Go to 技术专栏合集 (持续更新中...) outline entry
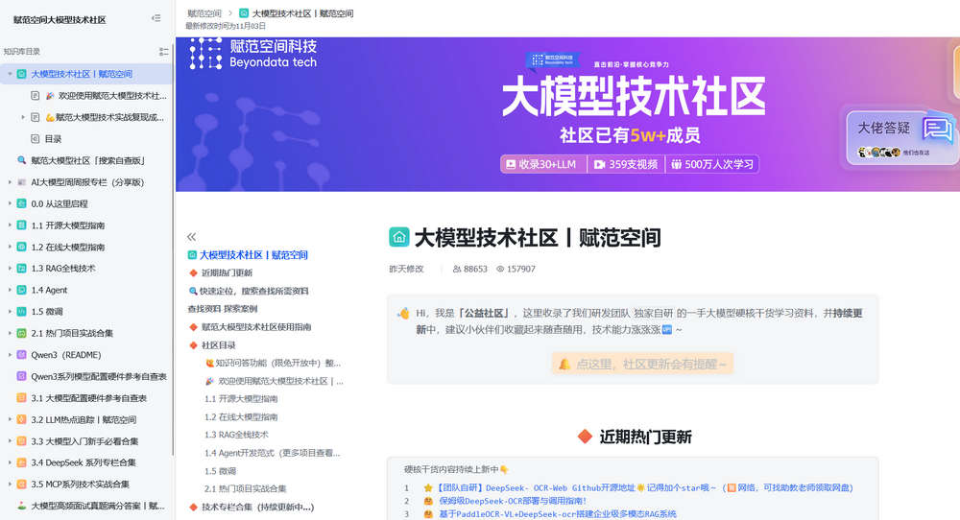Screen dimensions: 960x520 tap(257, 508)
